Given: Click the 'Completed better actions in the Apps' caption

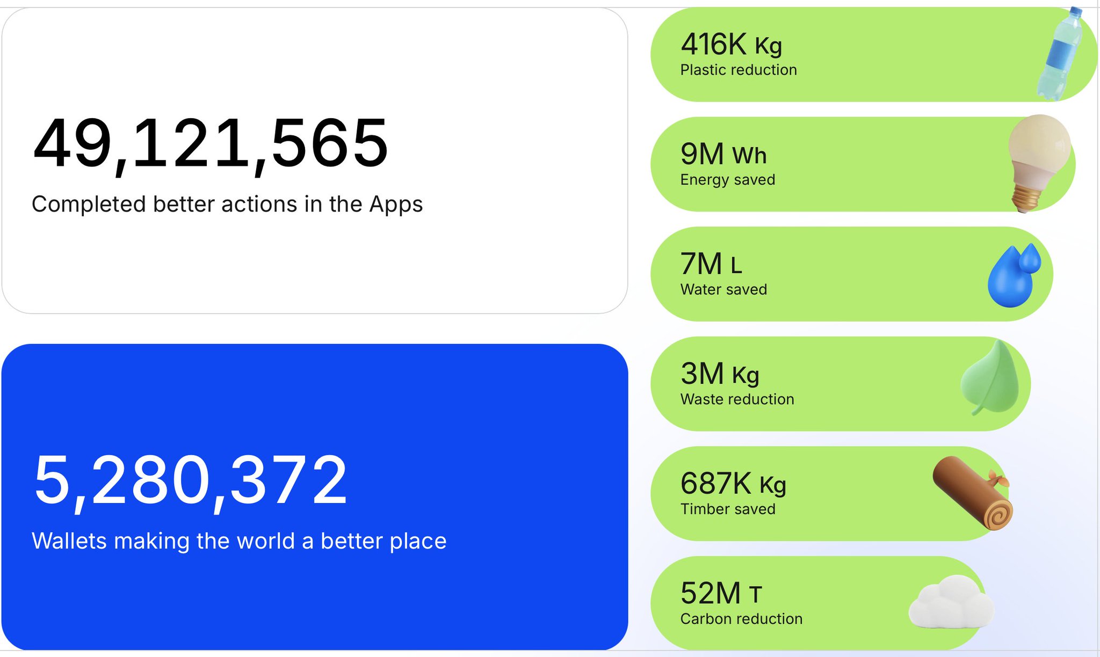Looking at the screenshot, I should (227, 205).
